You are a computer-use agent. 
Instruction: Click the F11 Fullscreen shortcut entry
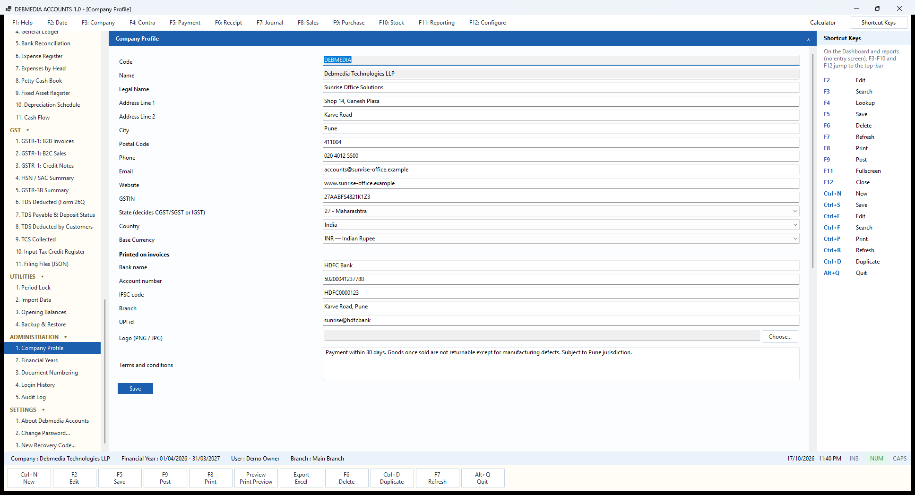pyautogui.click(x=852, y=171)
